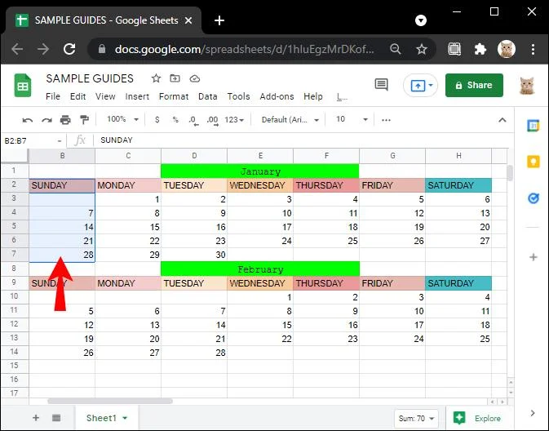The height and width of the screenshot is (431, 549).
Task: Open the Google Tasks side panel
Action: tap(534, 198)
